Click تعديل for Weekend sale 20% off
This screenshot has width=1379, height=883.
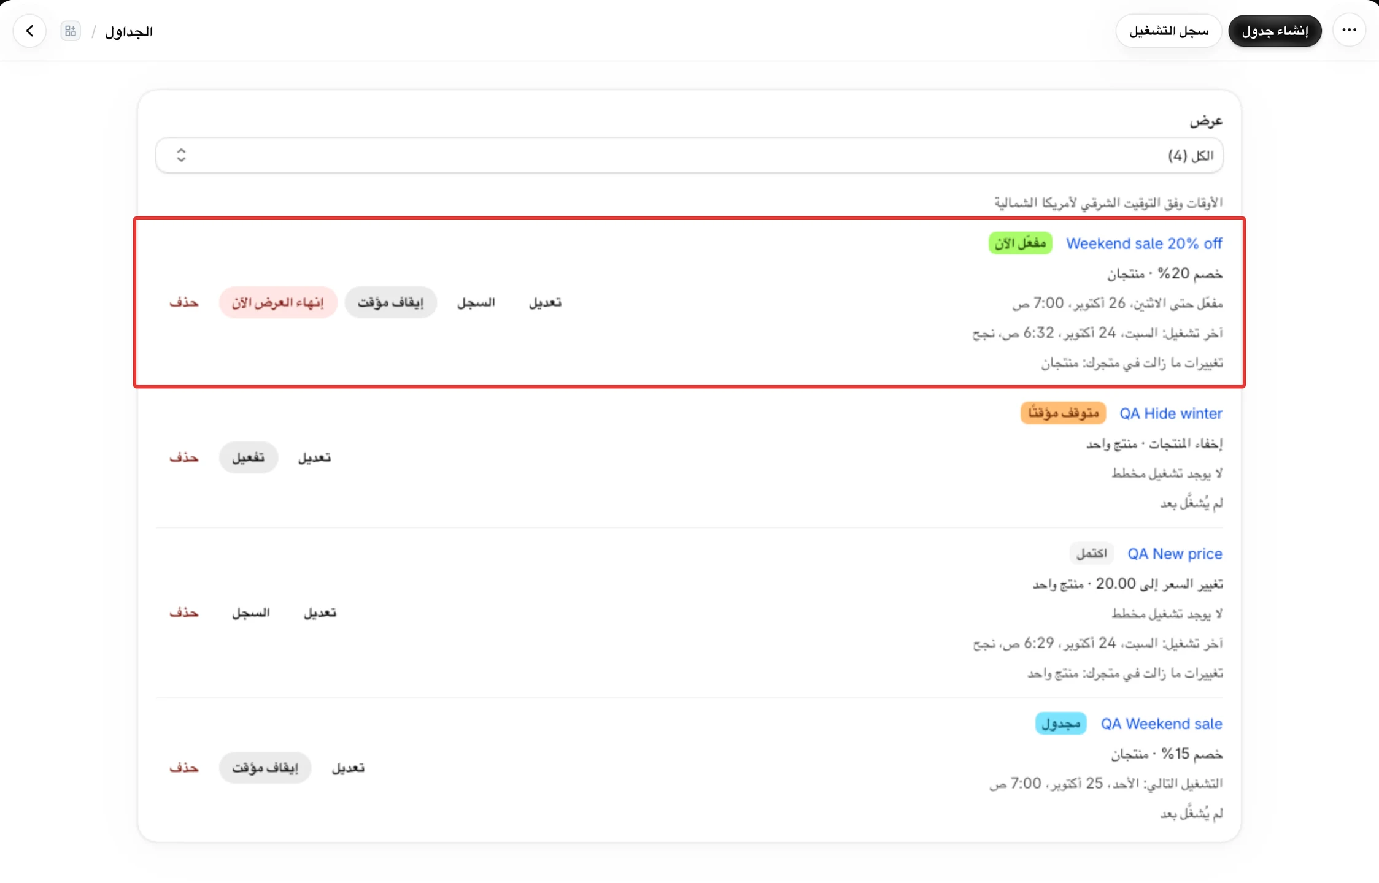pyautogui.click(x=545, y=302)
